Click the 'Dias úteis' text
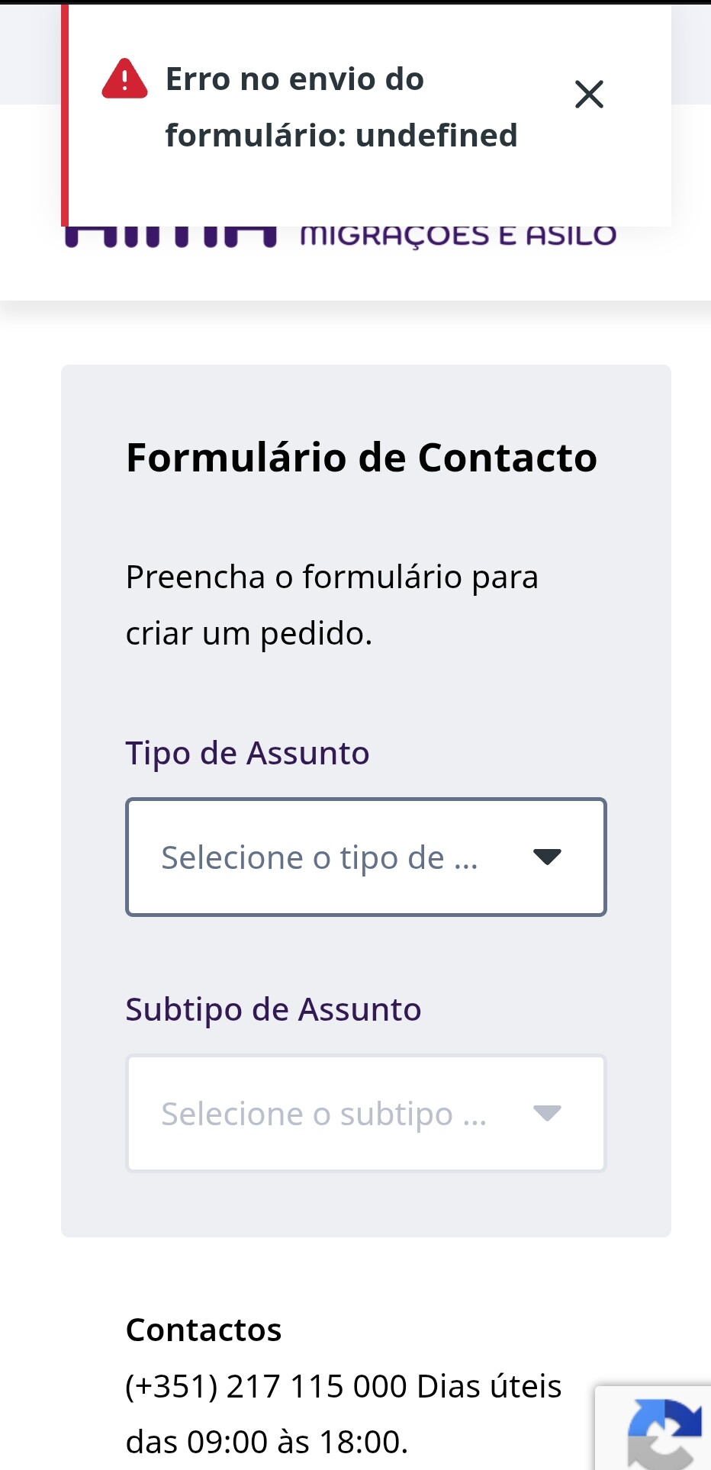This screenshot has width=711, height=1470. (489, 1386)
